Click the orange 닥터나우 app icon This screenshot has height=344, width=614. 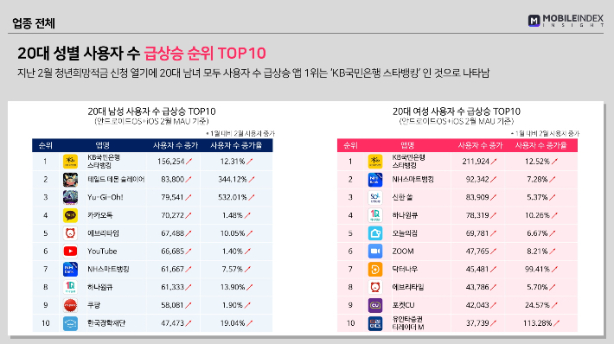[375, 270]
